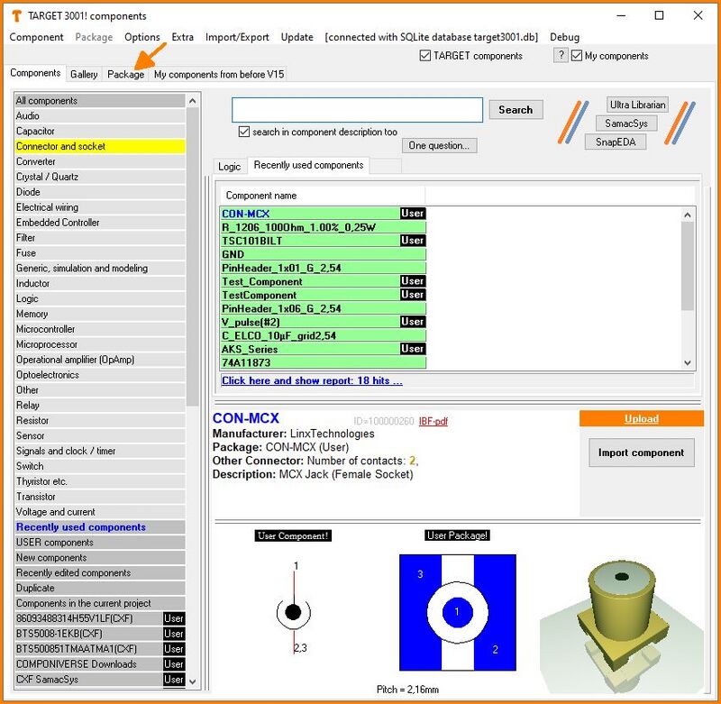Image resolution: width=721 pixels, height=704 pixels.
Task: Click the One question... button
Action: (x=439, y=146)
